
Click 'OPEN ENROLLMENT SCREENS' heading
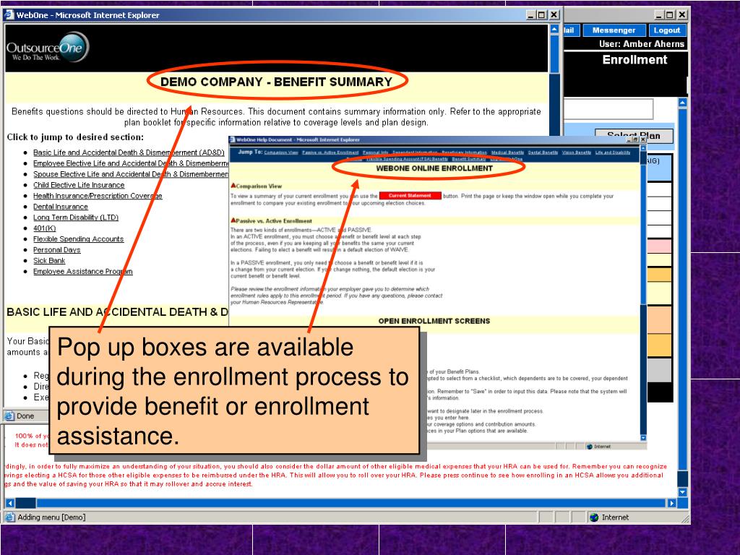pyautogui.click(x=434, y=321)
